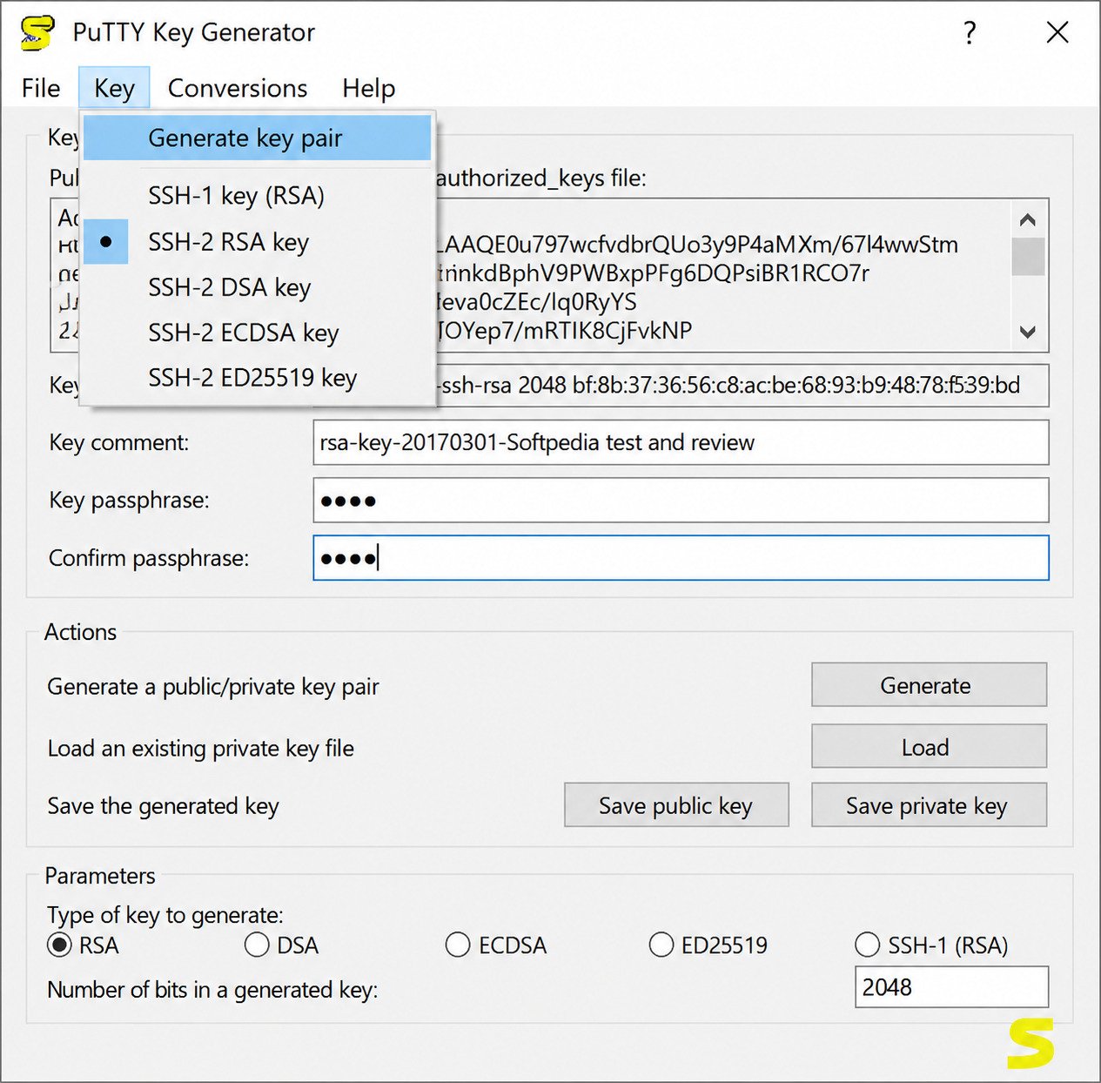
Task: Focus the Key passphrase field
Action: [681, 501]
